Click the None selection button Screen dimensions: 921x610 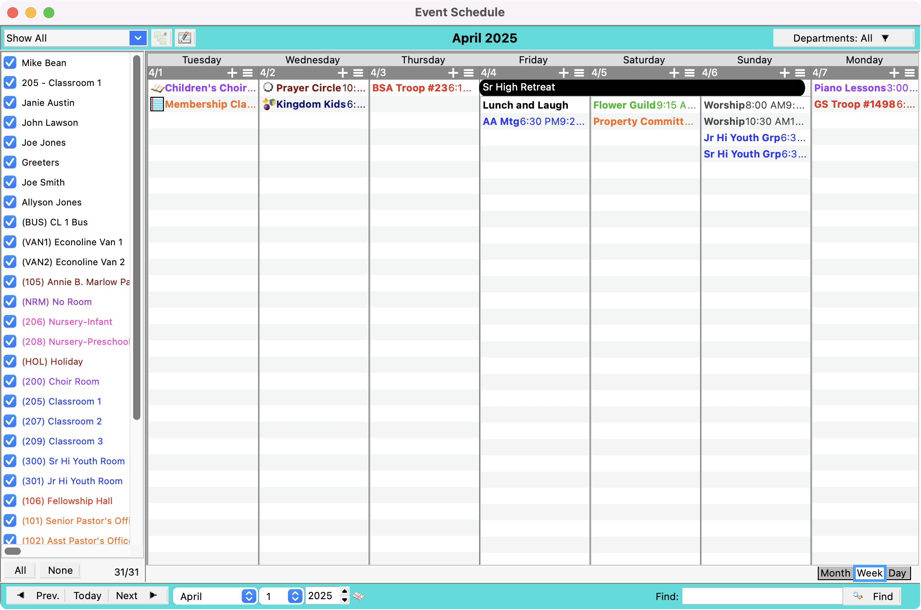pos(60,570)
